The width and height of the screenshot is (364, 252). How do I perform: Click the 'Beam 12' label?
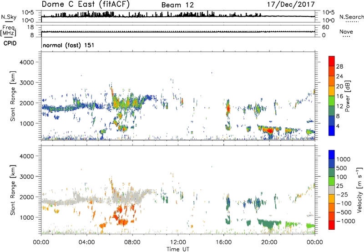(x=177, y=5)
